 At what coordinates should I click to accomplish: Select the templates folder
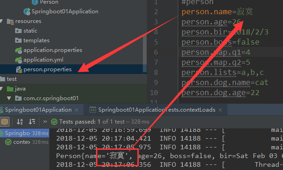(36, 40)
